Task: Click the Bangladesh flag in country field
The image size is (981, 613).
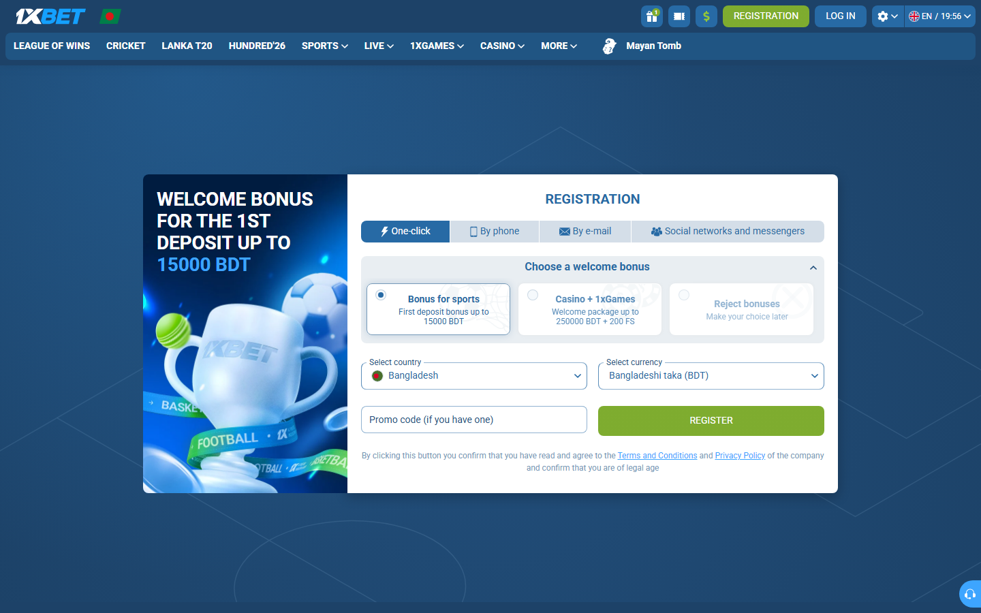Action: point(377,376)
